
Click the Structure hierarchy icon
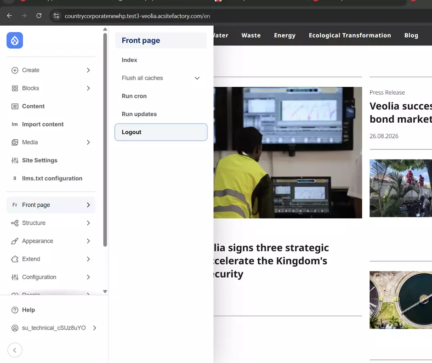[15, 223]
